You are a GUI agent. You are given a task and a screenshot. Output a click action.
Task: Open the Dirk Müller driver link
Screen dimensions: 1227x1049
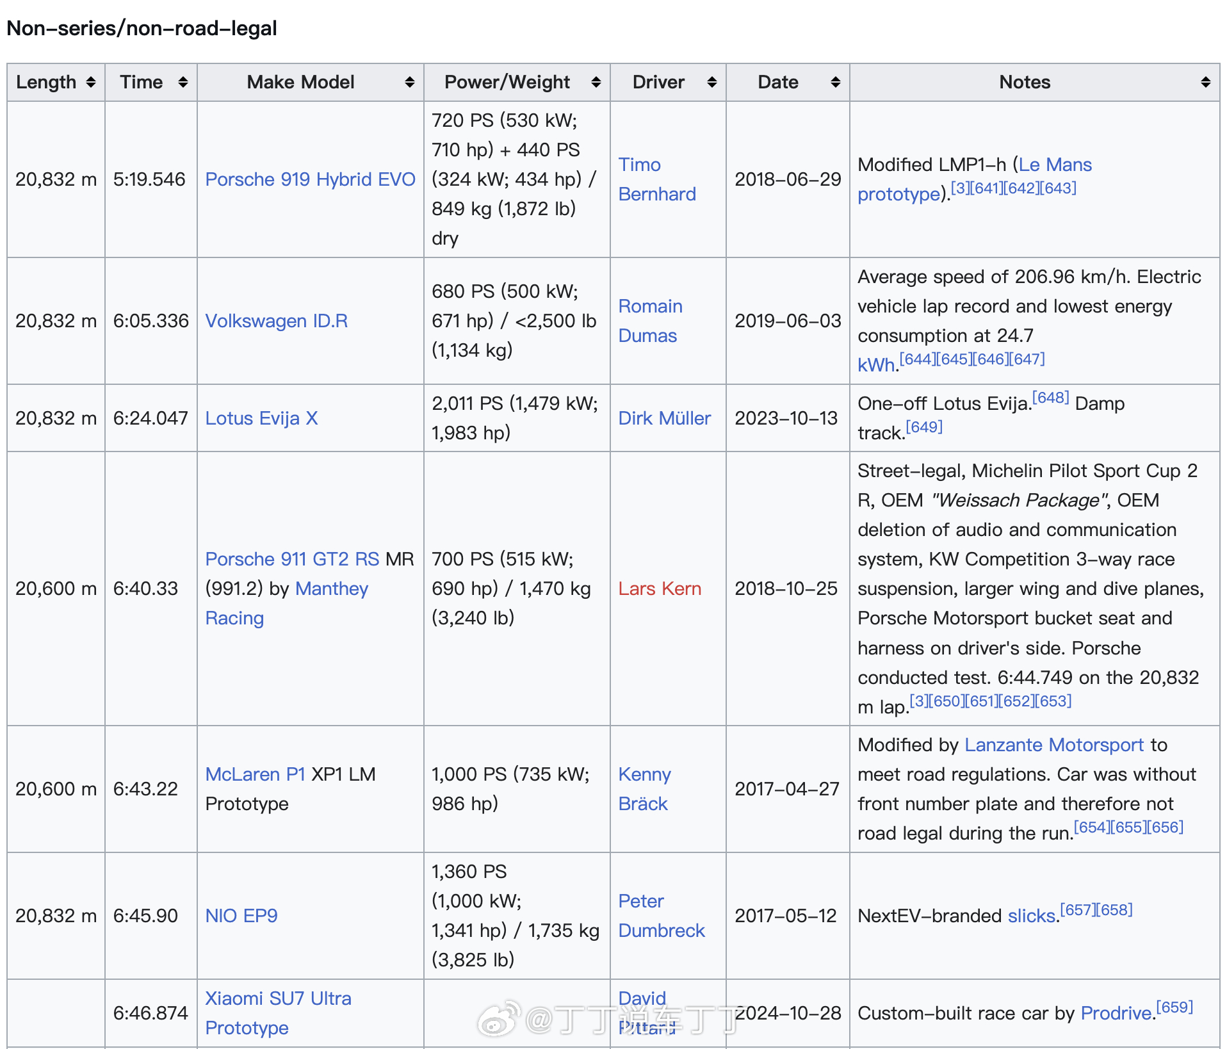point(665,418)
